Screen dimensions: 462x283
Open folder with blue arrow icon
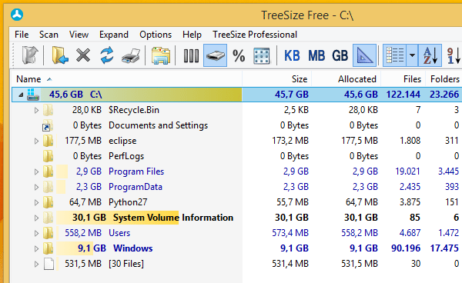(60, 55)
